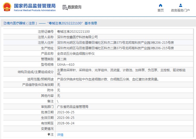This screenshot has width=196, height=139.
Task: Click National Medical Products Administration text
Action: [35, 10]
